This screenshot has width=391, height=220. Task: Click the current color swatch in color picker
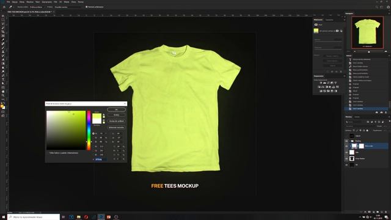coord(97,121)
